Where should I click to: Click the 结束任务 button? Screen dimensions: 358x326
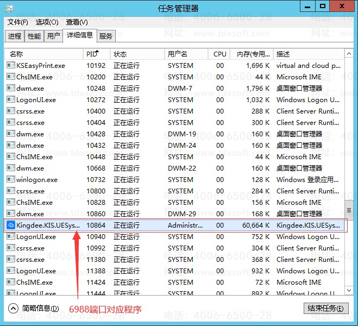[x=325, y=309]
